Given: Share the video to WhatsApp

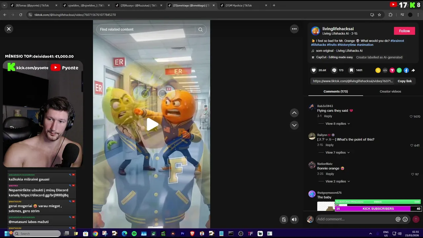Looking at the screenshot, I should tap(399, 70).
